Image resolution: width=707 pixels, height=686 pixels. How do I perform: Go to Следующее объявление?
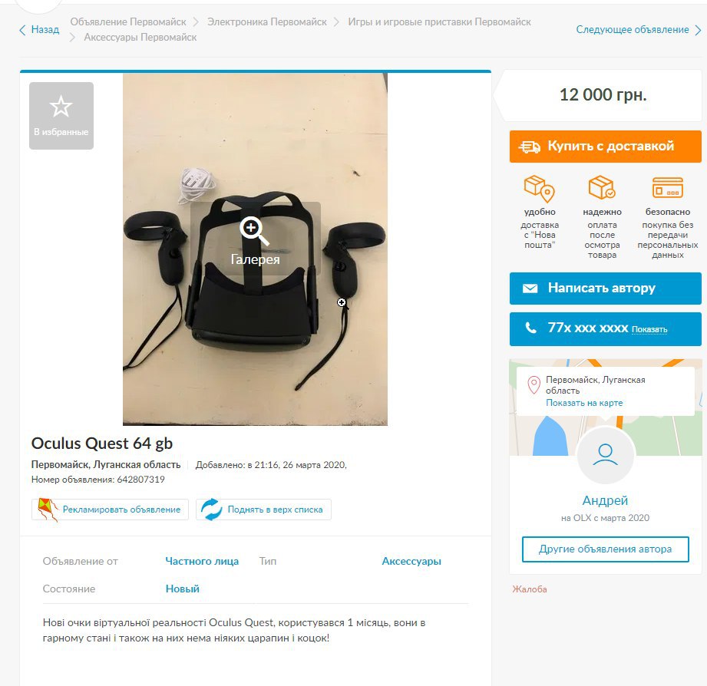pyautogui.click(x=639, y=30)
